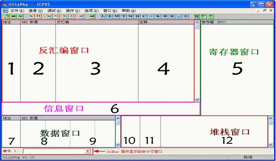
Task: Open Run trace via the ... icon
Action: coord(179,16)
